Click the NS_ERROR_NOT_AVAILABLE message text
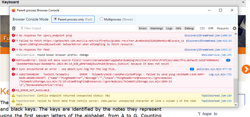The width and height of the screenshot is (250, 117). (33, 90)
